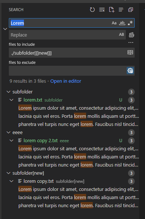The width and height of the screenshot is (145, 219).
Task: Click the lorem copy.txt file icon
Action: (20, 181)
